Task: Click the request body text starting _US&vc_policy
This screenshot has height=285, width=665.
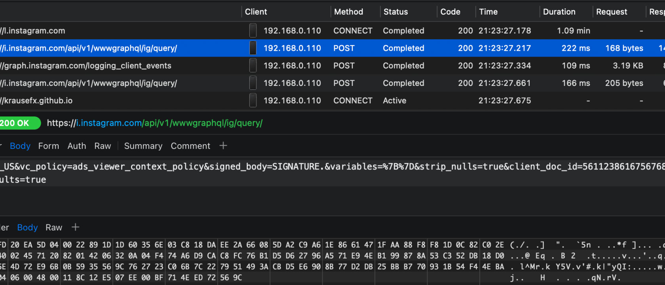Action: pos(332,167)
